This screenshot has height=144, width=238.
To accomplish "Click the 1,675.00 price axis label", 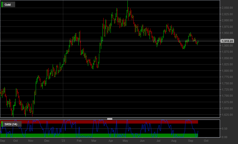I will coord(227,102).
